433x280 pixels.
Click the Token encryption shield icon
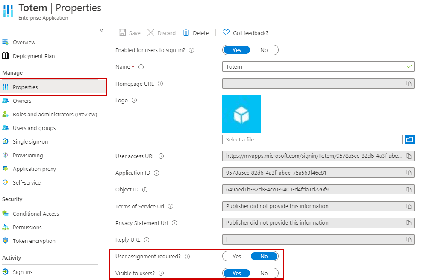tap(5, 241)
